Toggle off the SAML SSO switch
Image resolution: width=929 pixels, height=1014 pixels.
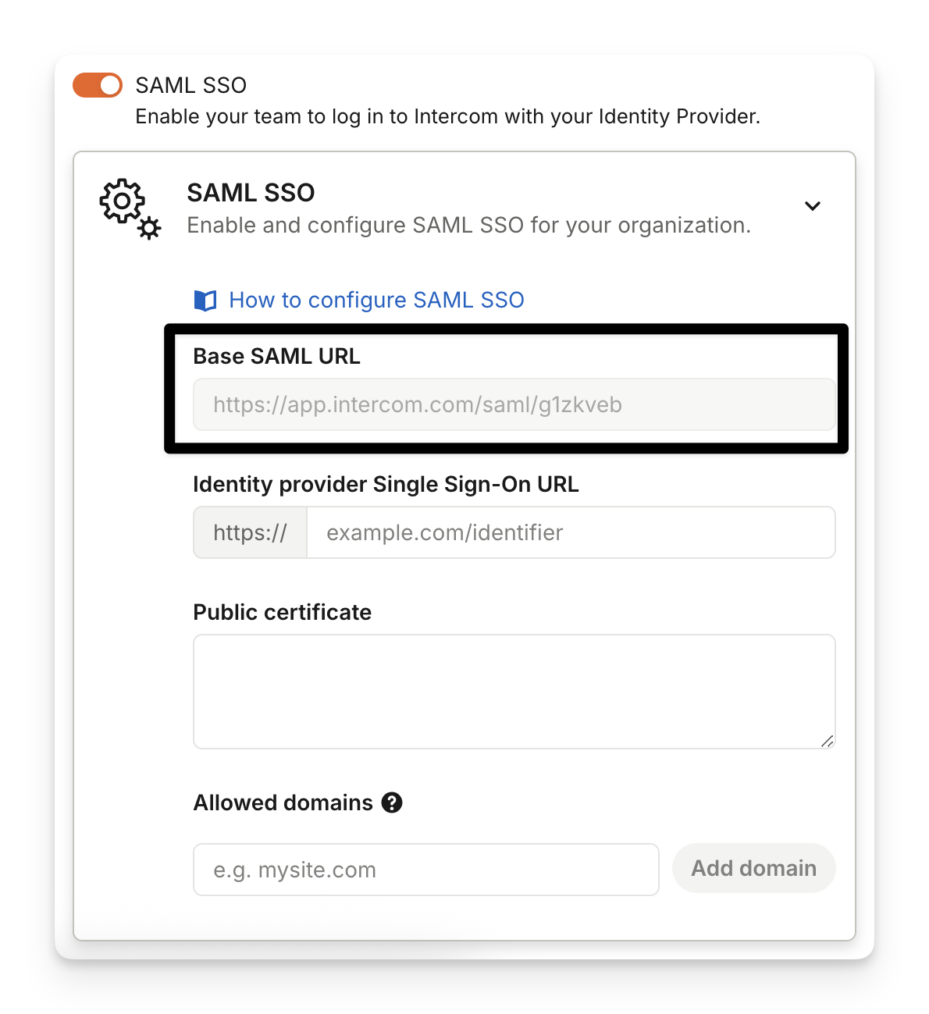point(98,85)
